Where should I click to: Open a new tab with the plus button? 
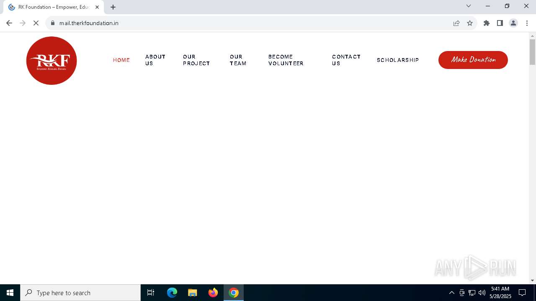pyautogui.click(x=113, y=7)
